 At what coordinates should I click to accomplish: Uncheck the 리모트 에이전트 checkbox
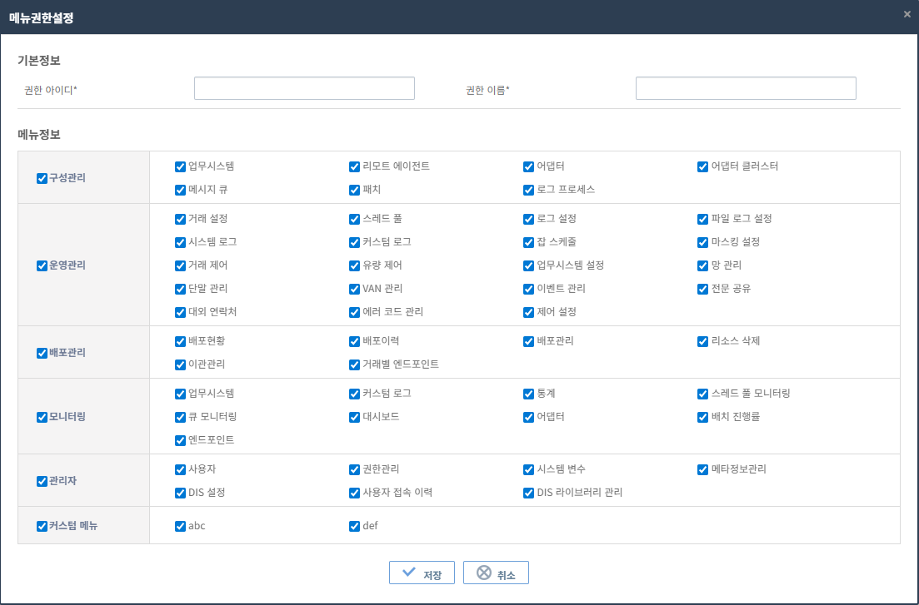pos(354,166)
